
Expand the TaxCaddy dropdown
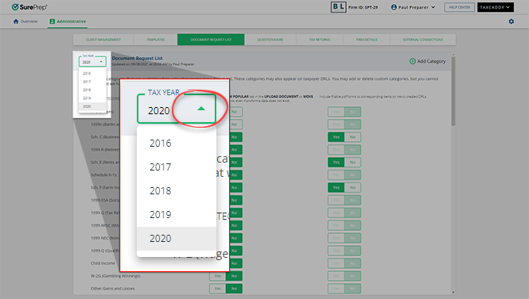tap(496, 7)
